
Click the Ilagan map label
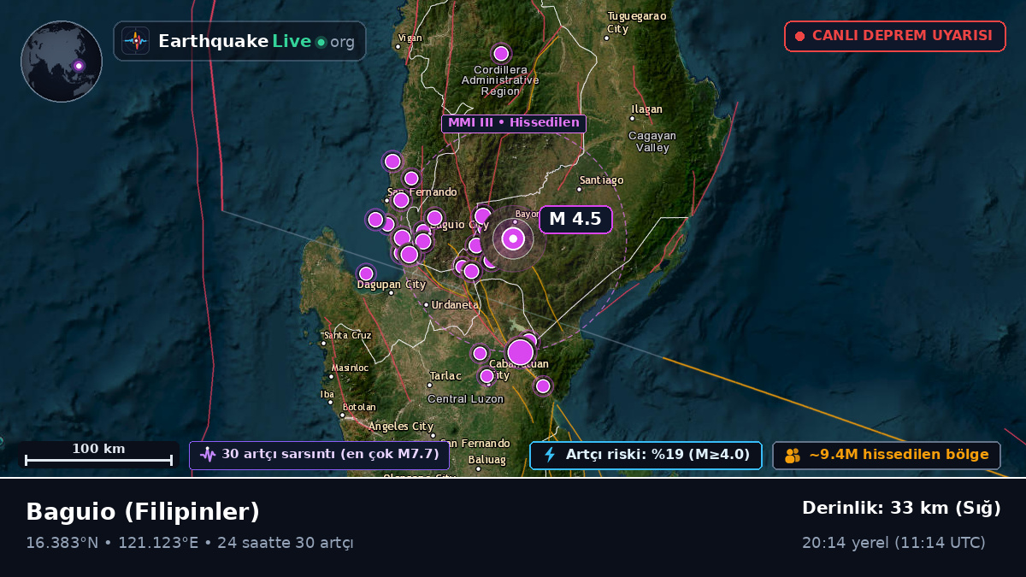pos(647,109)
